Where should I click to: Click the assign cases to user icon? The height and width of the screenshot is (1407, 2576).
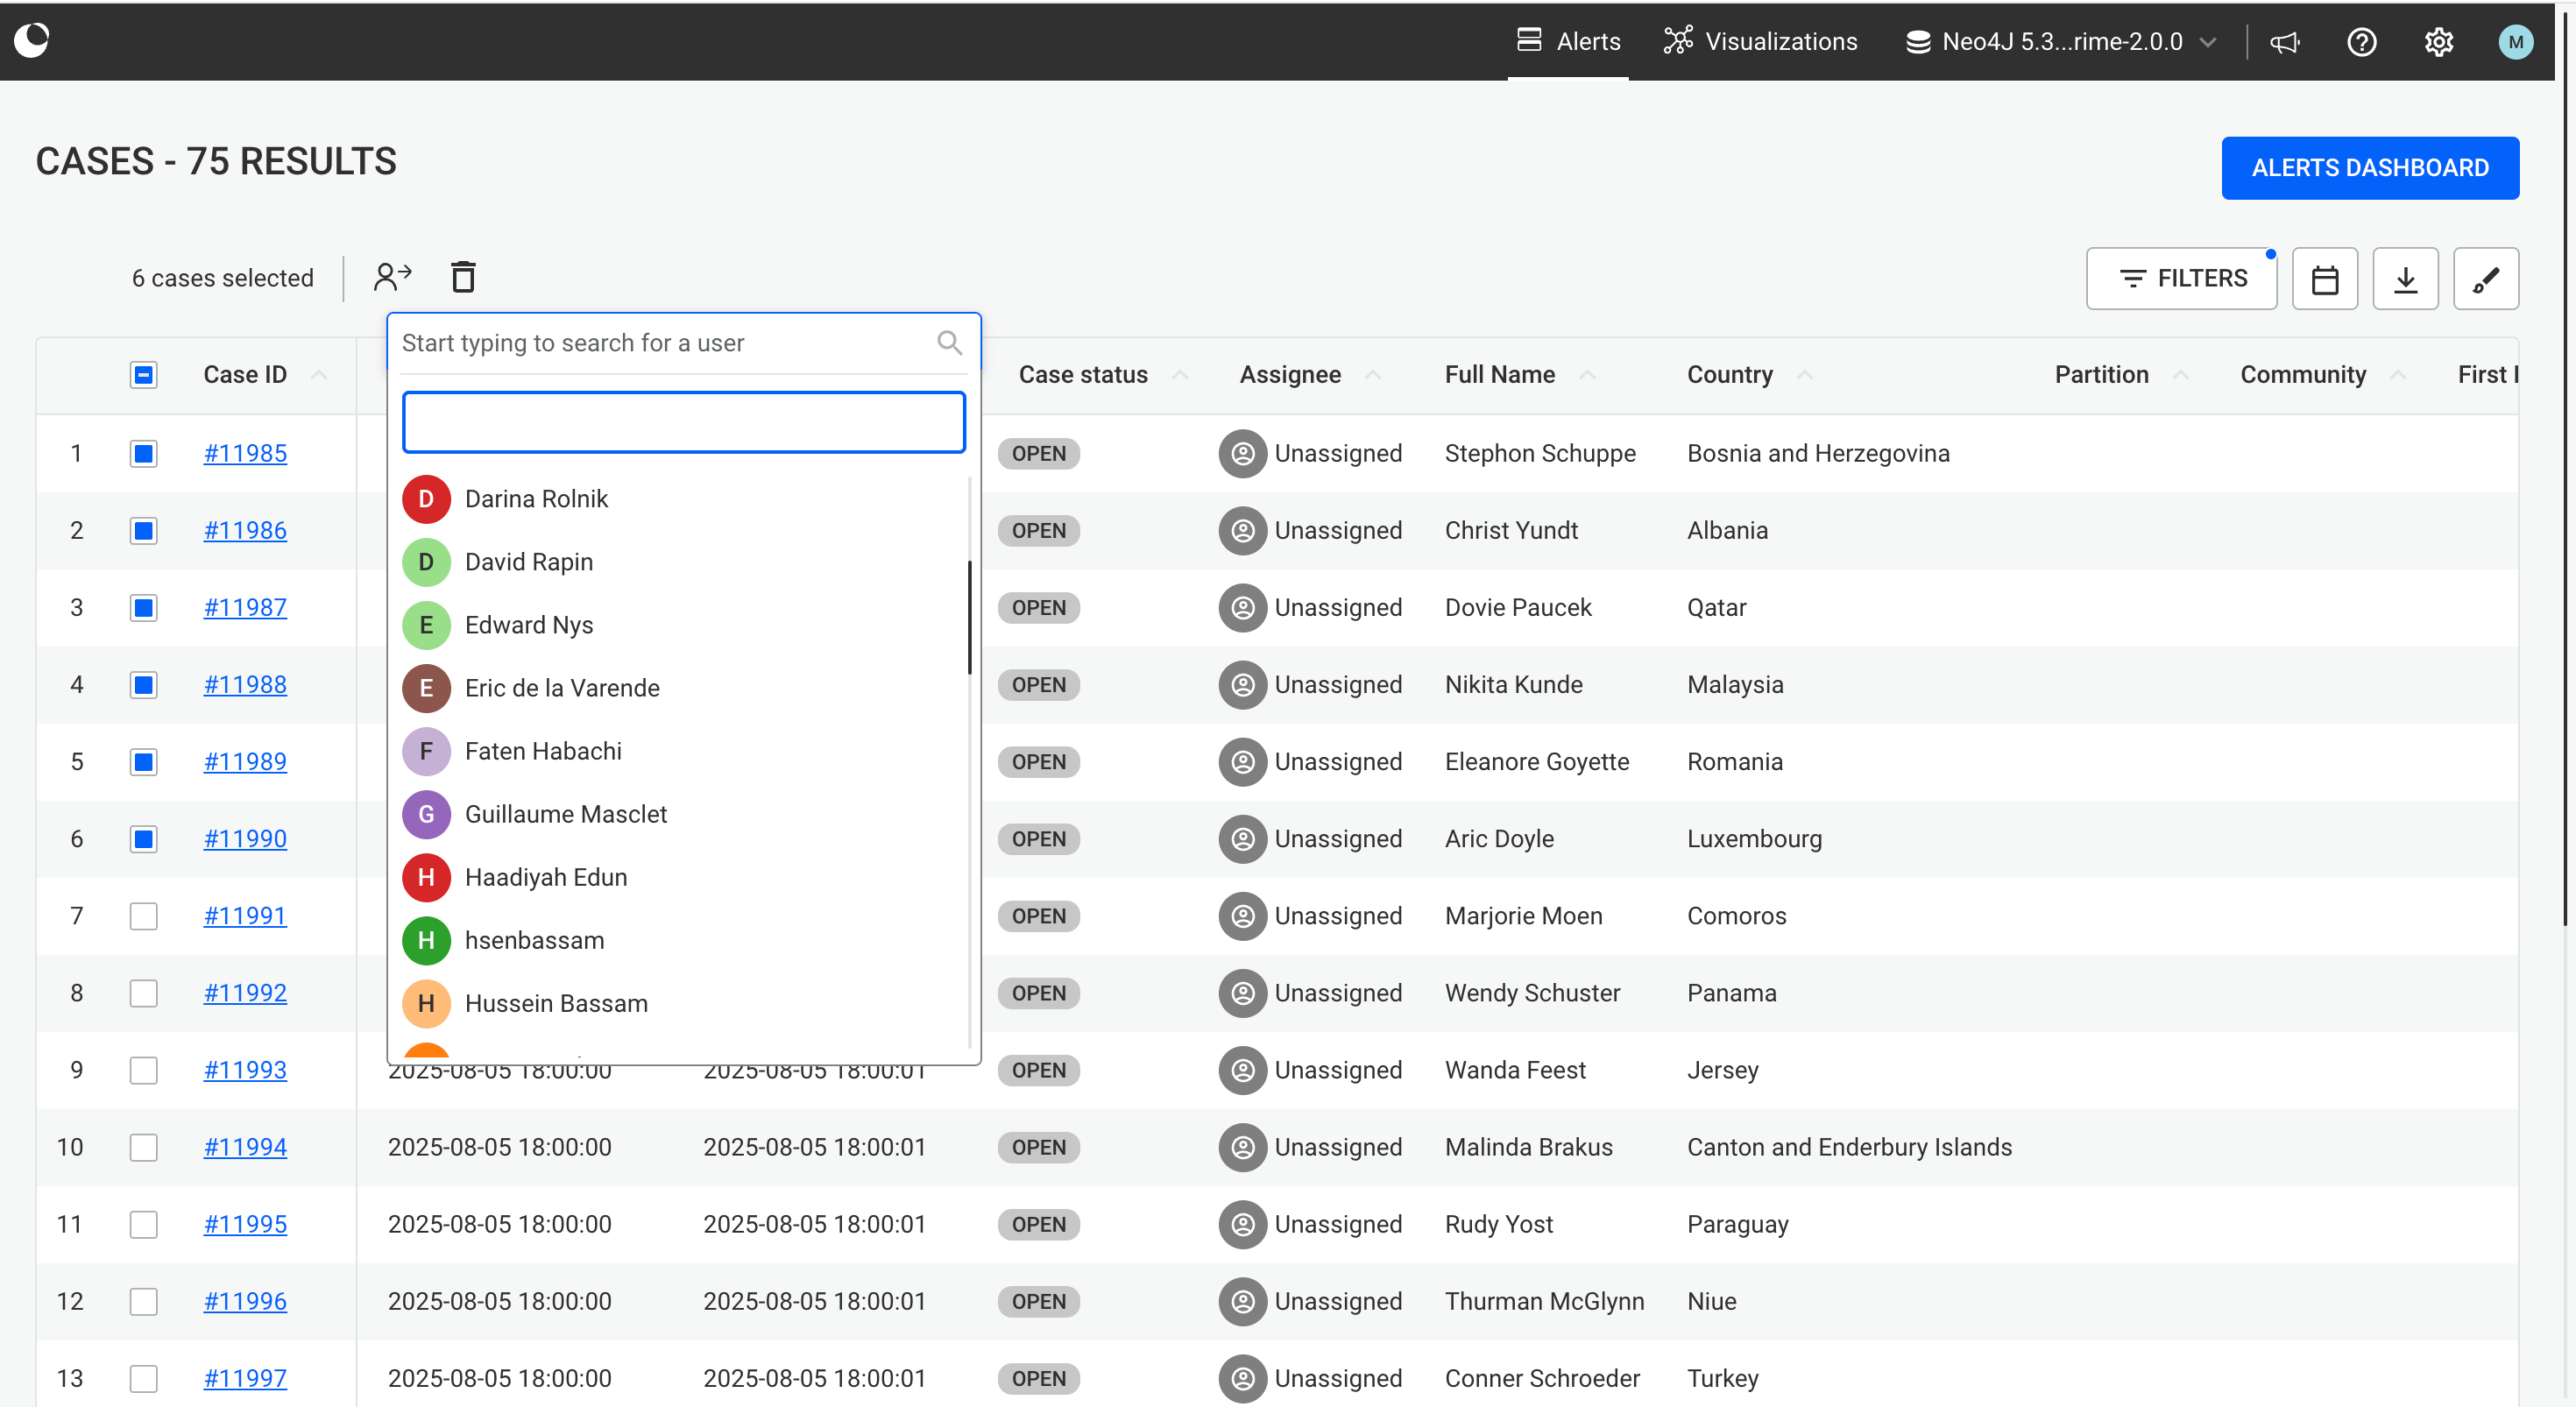click(392, 277)
